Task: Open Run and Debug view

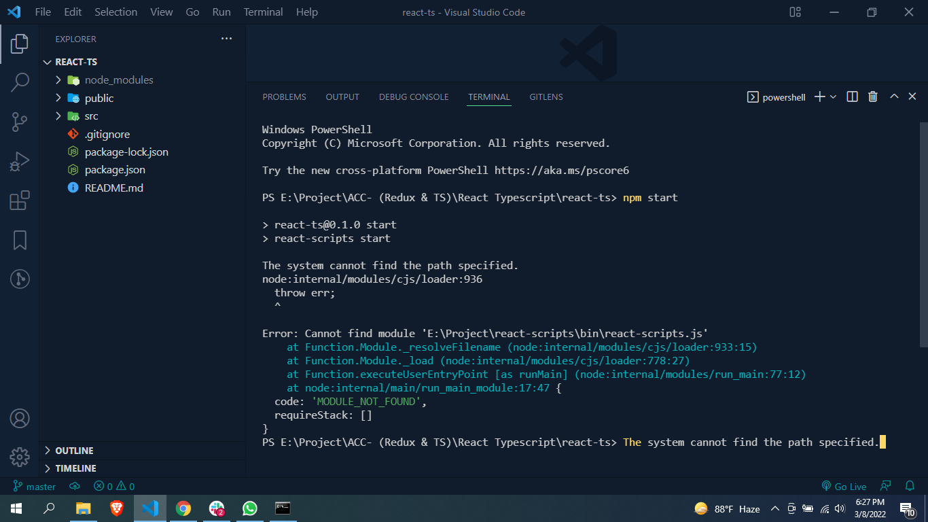Action: coord(20,161)
